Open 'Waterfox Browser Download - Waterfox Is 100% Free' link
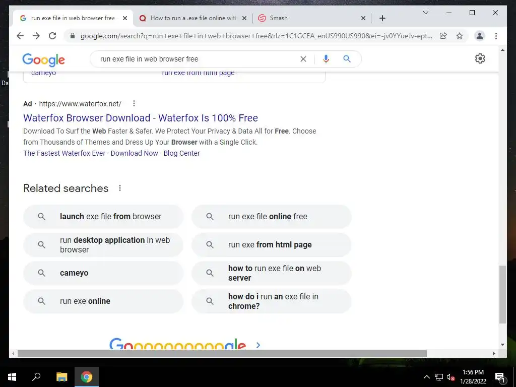The image size is (516, 387). (141, 118)
